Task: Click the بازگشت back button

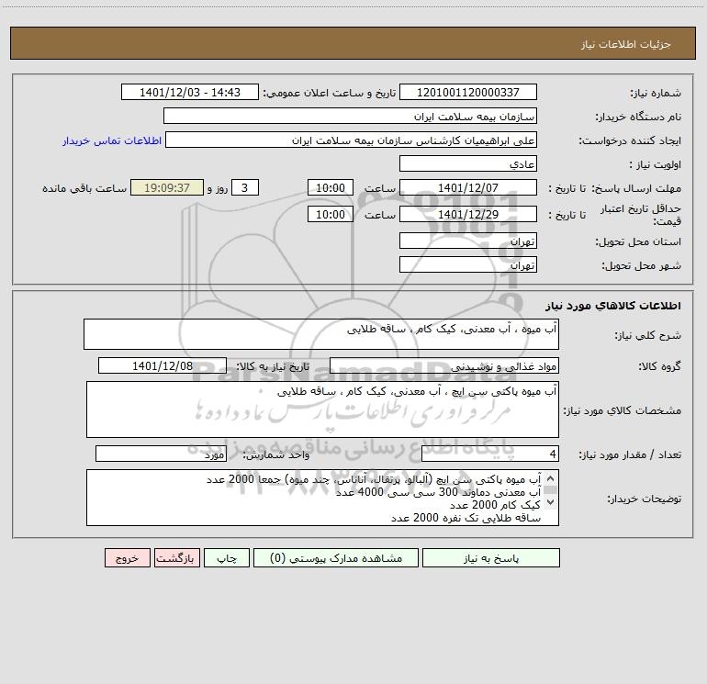Action: click(x=176, y=558)
